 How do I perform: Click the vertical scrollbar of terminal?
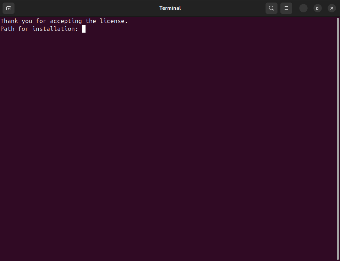(338, 138)
